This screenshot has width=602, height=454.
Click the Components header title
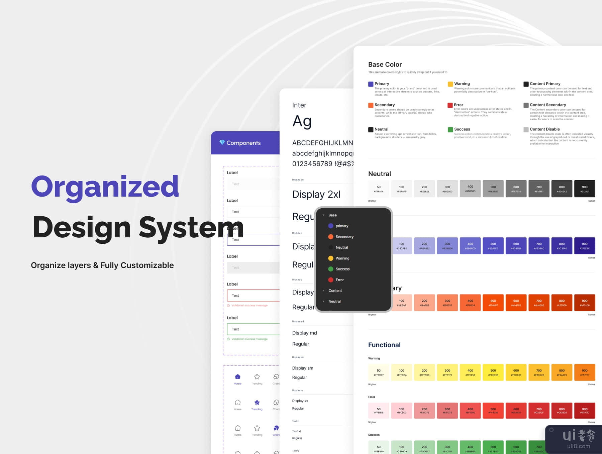point(243,143)
